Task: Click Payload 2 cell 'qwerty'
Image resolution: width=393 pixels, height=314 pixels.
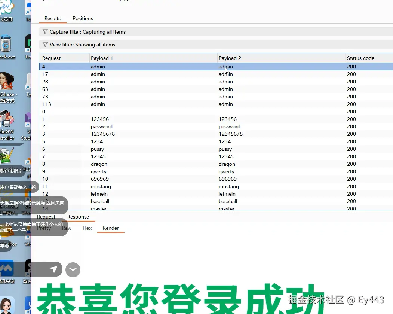Action: click(227, 171)
